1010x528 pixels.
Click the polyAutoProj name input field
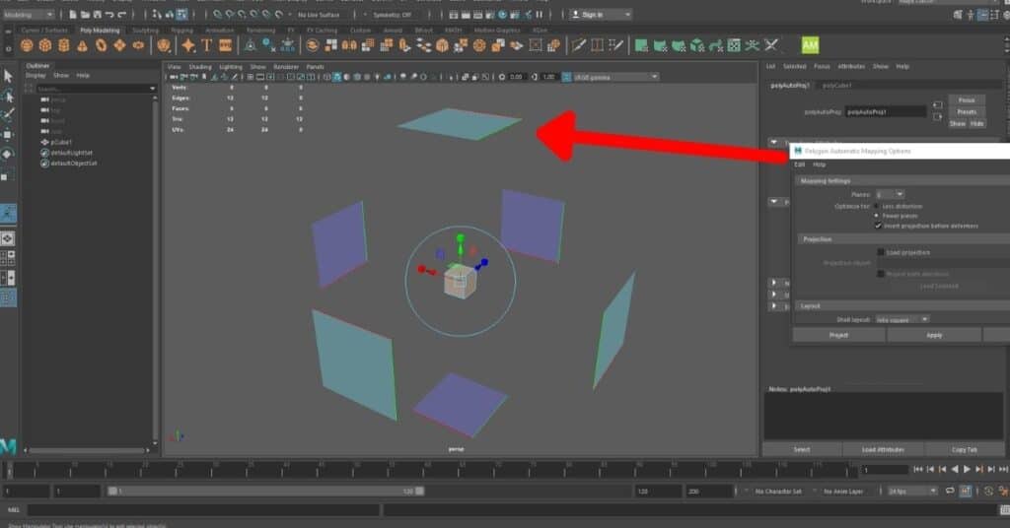tap(886, 112)
